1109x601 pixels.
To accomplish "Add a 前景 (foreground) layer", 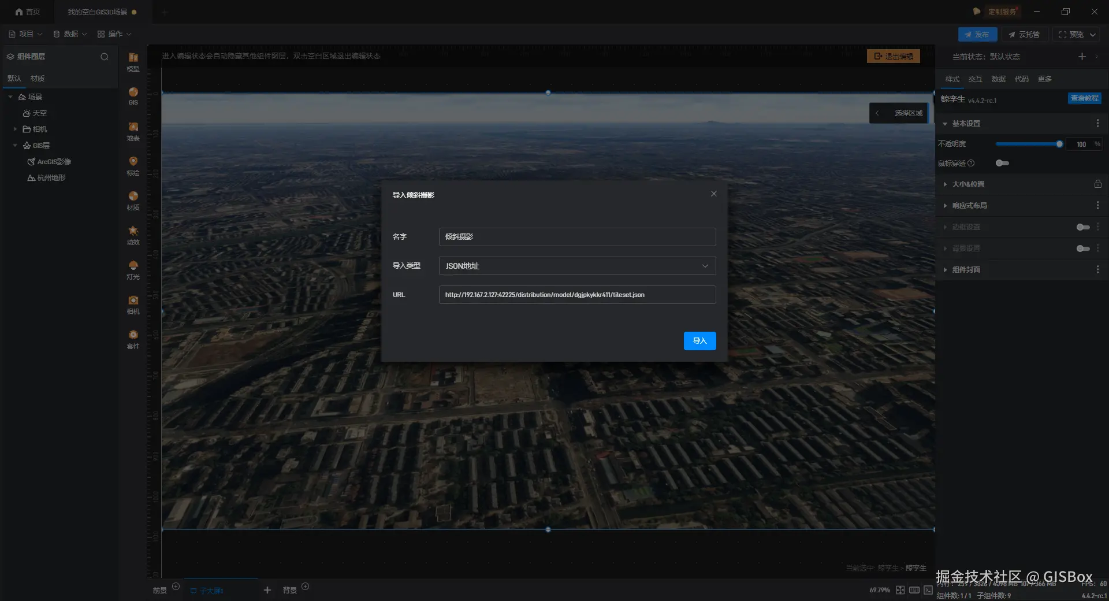I will click(x=176, y=587).
